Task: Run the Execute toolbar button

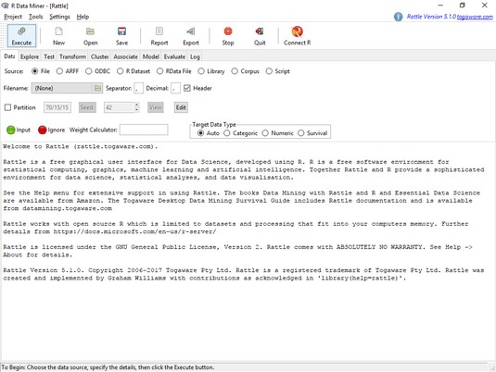Action: (21, 36)
